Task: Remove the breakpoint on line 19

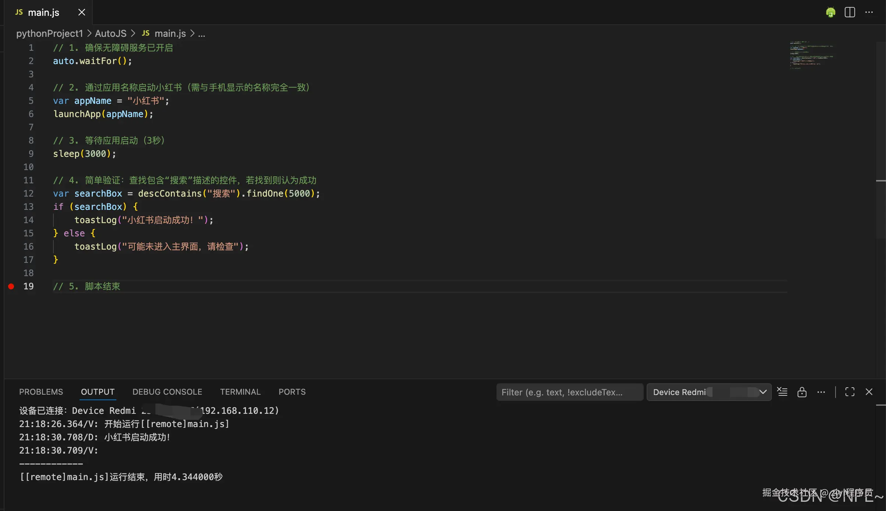Action: pos(11,286)
